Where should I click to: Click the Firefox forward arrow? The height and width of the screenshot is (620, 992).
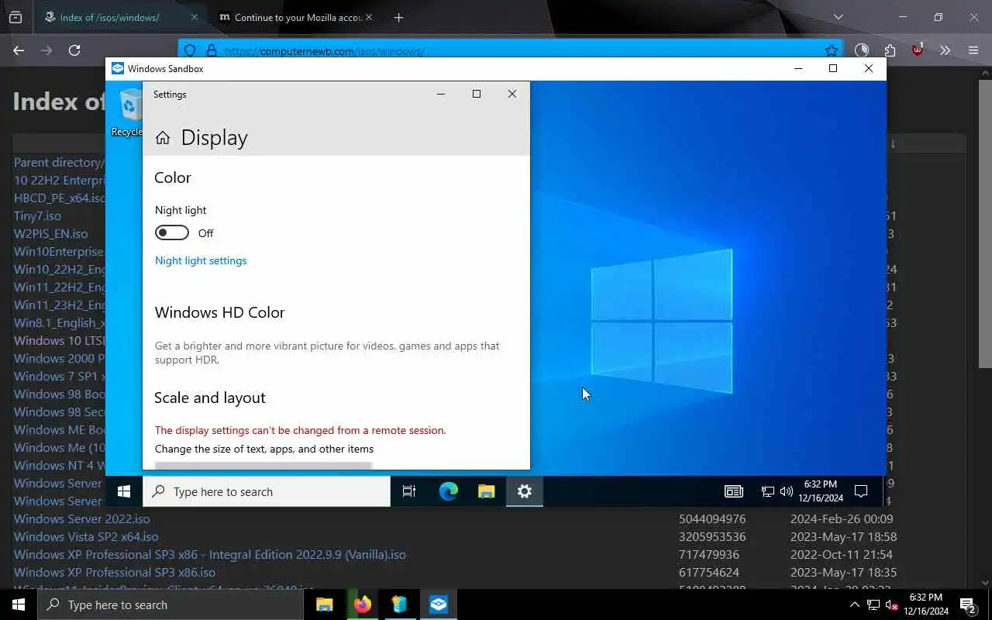click(46, 50)
